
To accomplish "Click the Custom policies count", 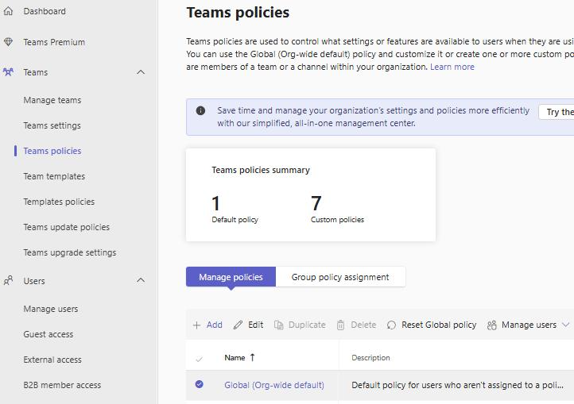I will tap(316, 203).
